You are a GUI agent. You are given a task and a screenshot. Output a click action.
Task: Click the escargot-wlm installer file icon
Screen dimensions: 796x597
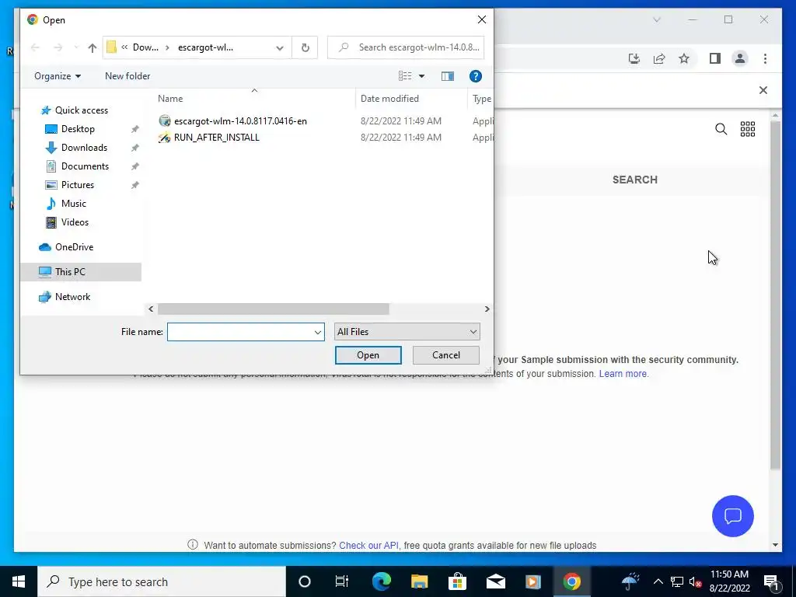pyautogui.click(x=165, y=120)
